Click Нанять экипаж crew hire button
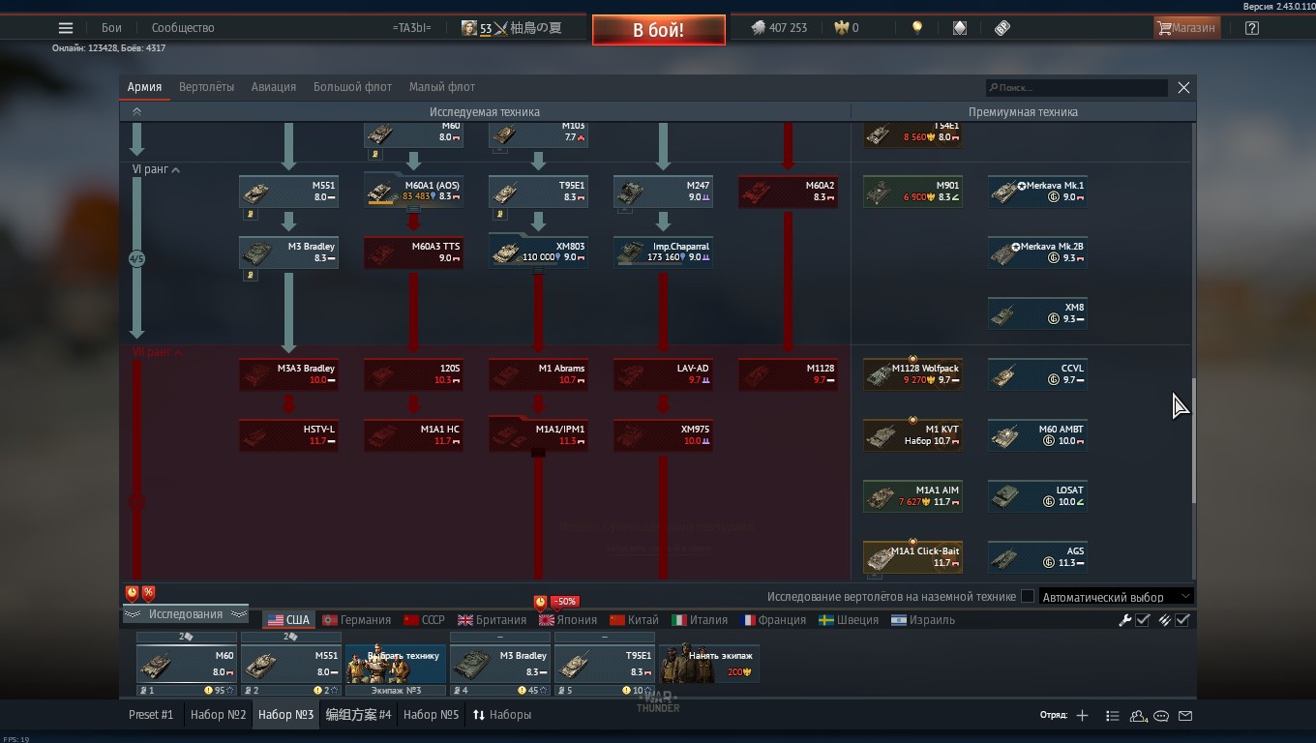Viewport: 1316px width, 743px height. tap(709, 664)
